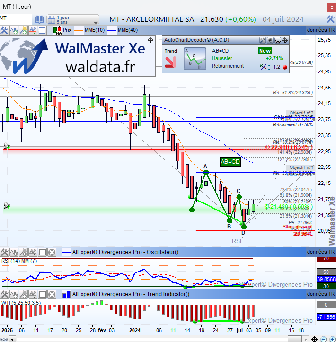Screen dimensions: 336x342
Task: Click the Heikin-Ashi candlestick Prix icon
Action: point(57,30)
